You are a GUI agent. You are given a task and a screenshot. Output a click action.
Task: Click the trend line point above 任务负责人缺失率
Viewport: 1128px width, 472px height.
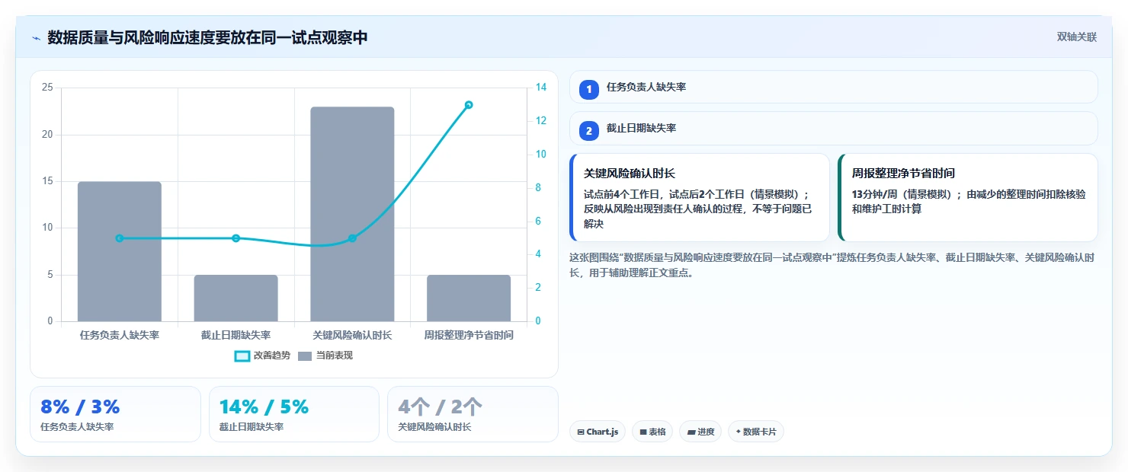[x=120, y=238]
